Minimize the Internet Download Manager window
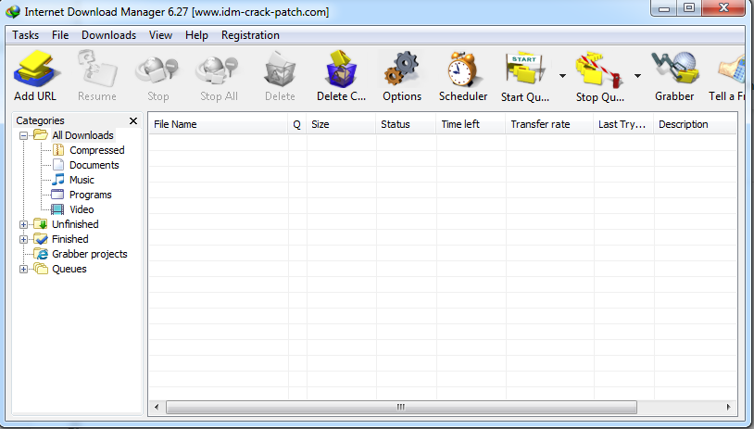 point(664,8)
